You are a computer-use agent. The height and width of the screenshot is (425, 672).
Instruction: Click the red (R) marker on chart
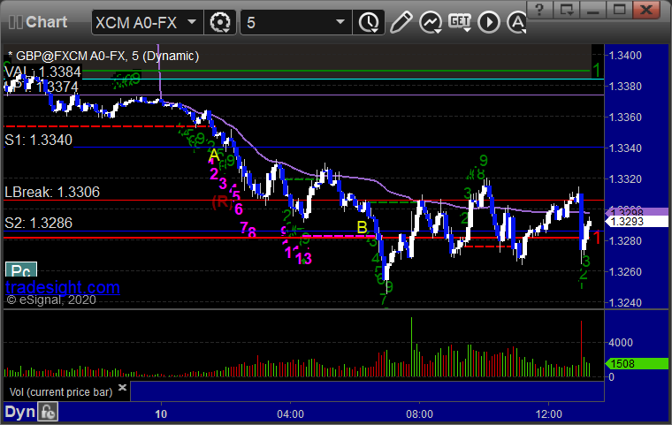(222, 201)
